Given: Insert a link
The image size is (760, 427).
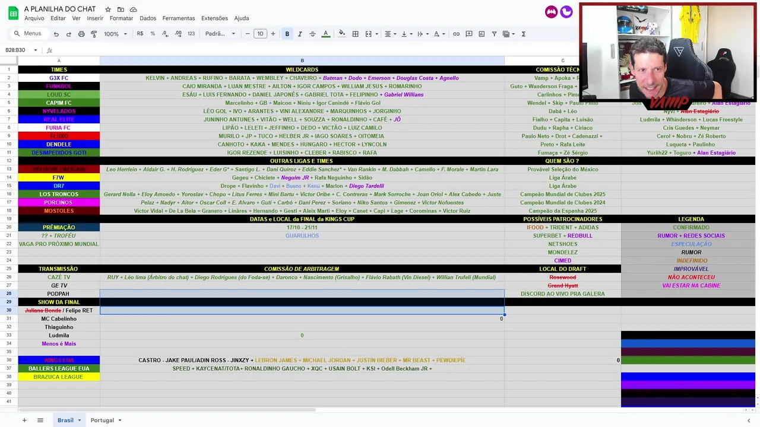Looking at the screenshot, I should point(456,34).
